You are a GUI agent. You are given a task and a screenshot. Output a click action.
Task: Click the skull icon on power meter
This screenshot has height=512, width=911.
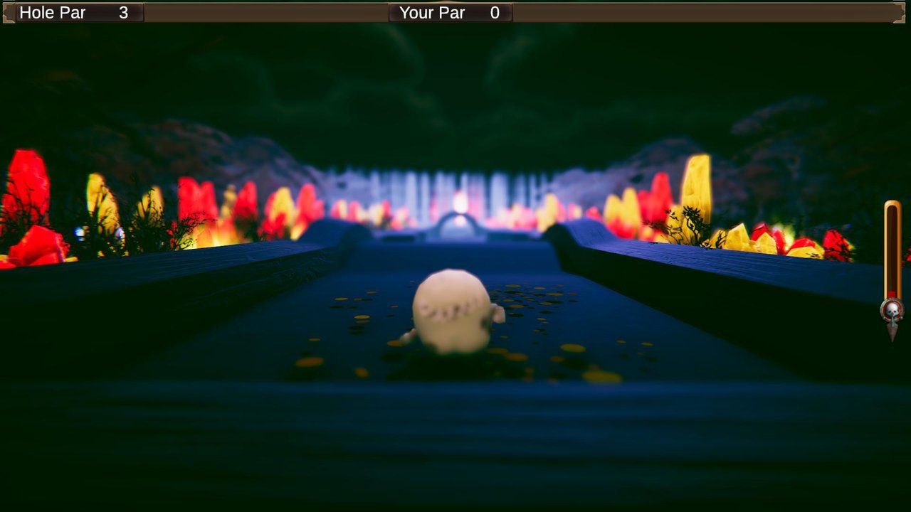(892, 311)
